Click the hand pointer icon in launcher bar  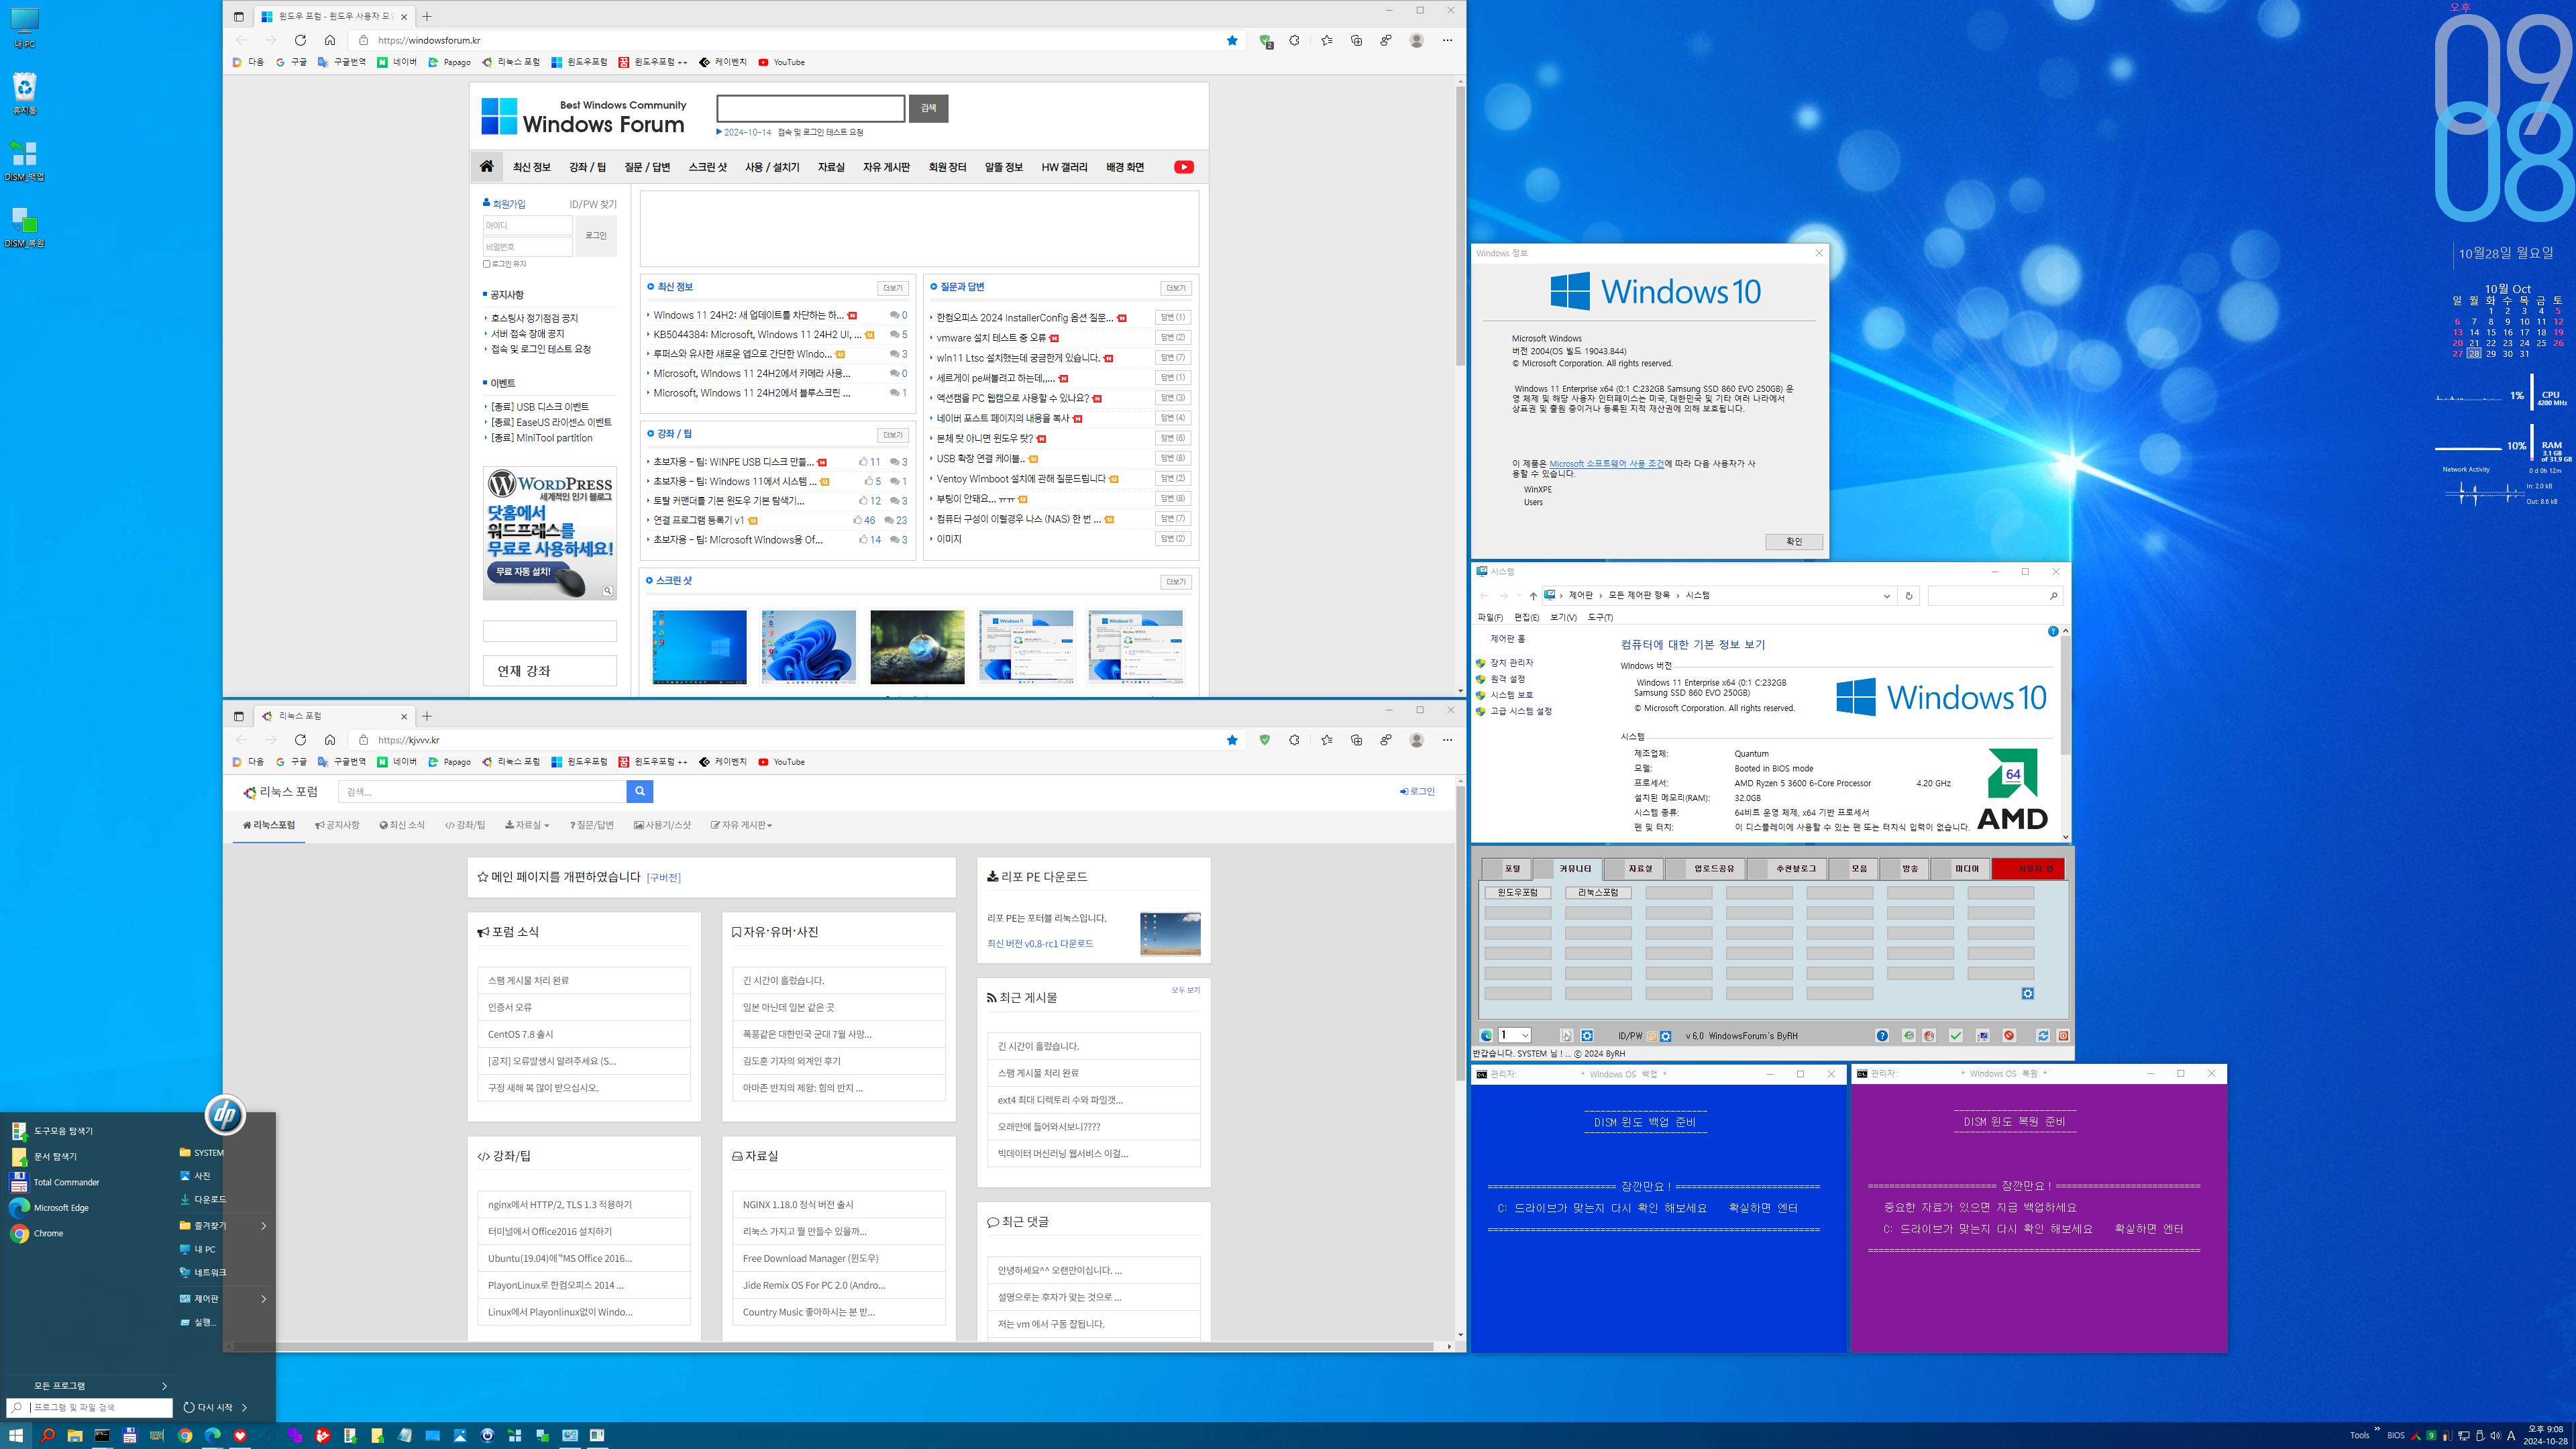pyautogui.click(x=1567, y=1036)
